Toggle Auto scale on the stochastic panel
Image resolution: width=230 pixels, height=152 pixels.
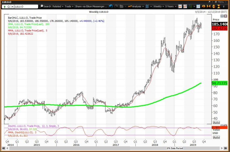(216, 137)
